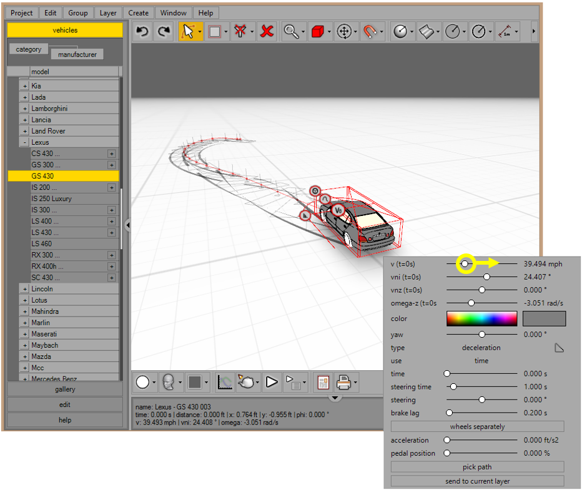Expand the RX 300 row plus button
The height and width of the screenshot is (490, 582).
click(111, 255)
